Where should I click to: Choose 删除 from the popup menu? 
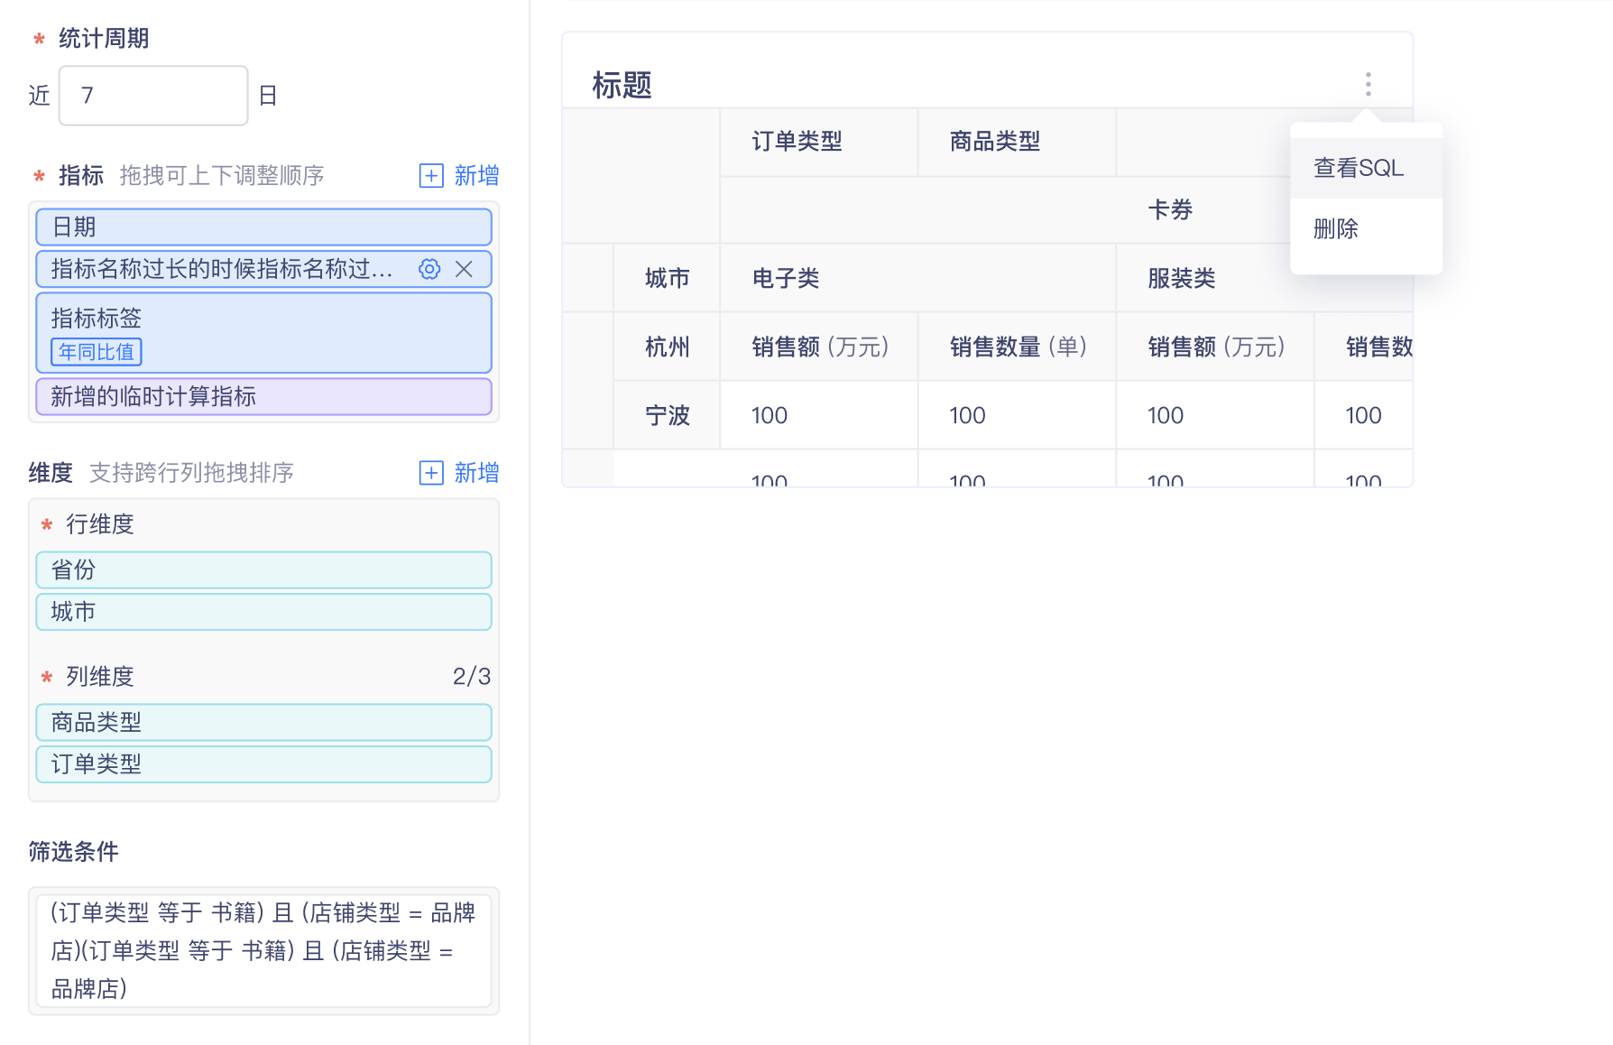1366,228
